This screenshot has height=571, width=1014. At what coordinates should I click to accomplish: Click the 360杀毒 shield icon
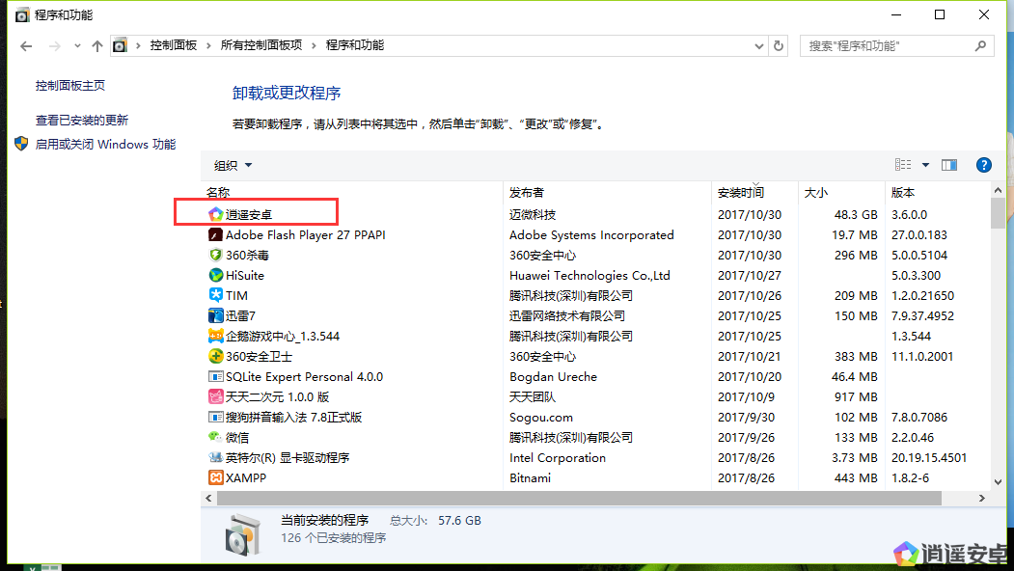(216, 255)
